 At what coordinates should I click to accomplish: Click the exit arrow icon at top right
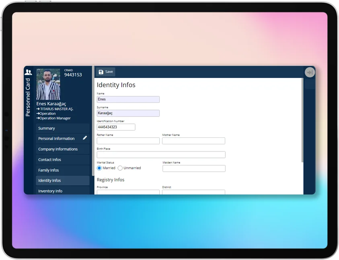[309, 72]
